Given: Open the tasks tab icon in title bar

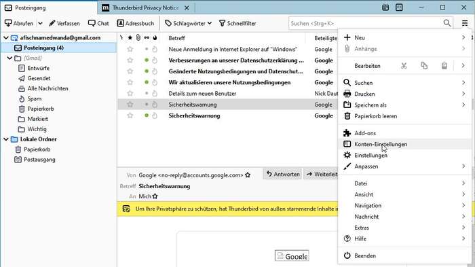Looking at the screenshot, I should pos(399,7).
